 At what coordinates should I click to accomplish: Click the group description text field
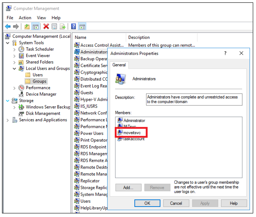tap(194, 99)
